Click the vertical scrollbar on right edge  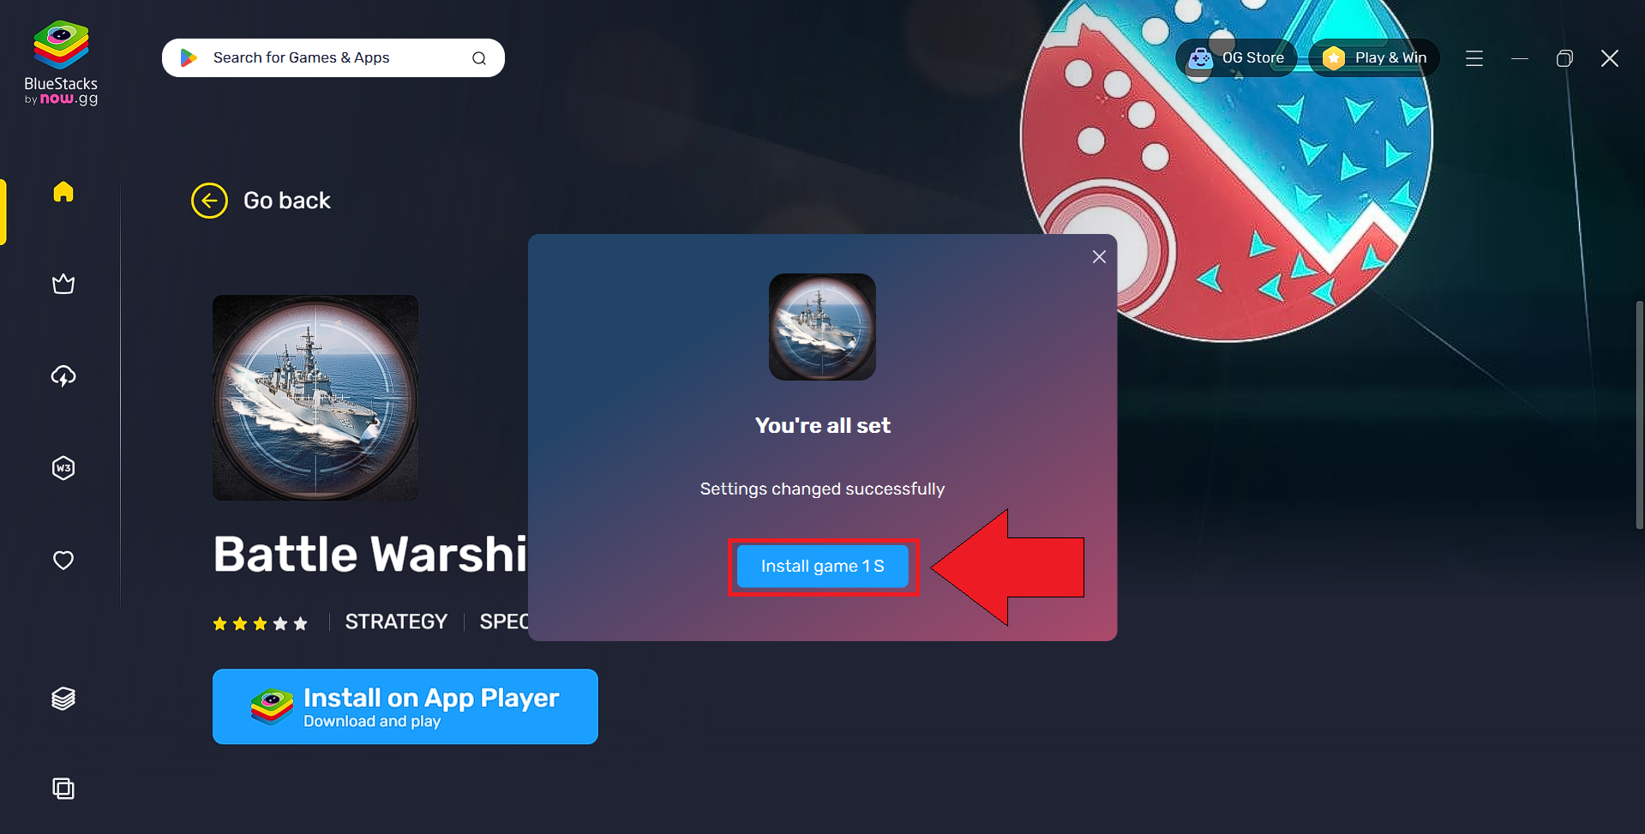[1639, 415]
